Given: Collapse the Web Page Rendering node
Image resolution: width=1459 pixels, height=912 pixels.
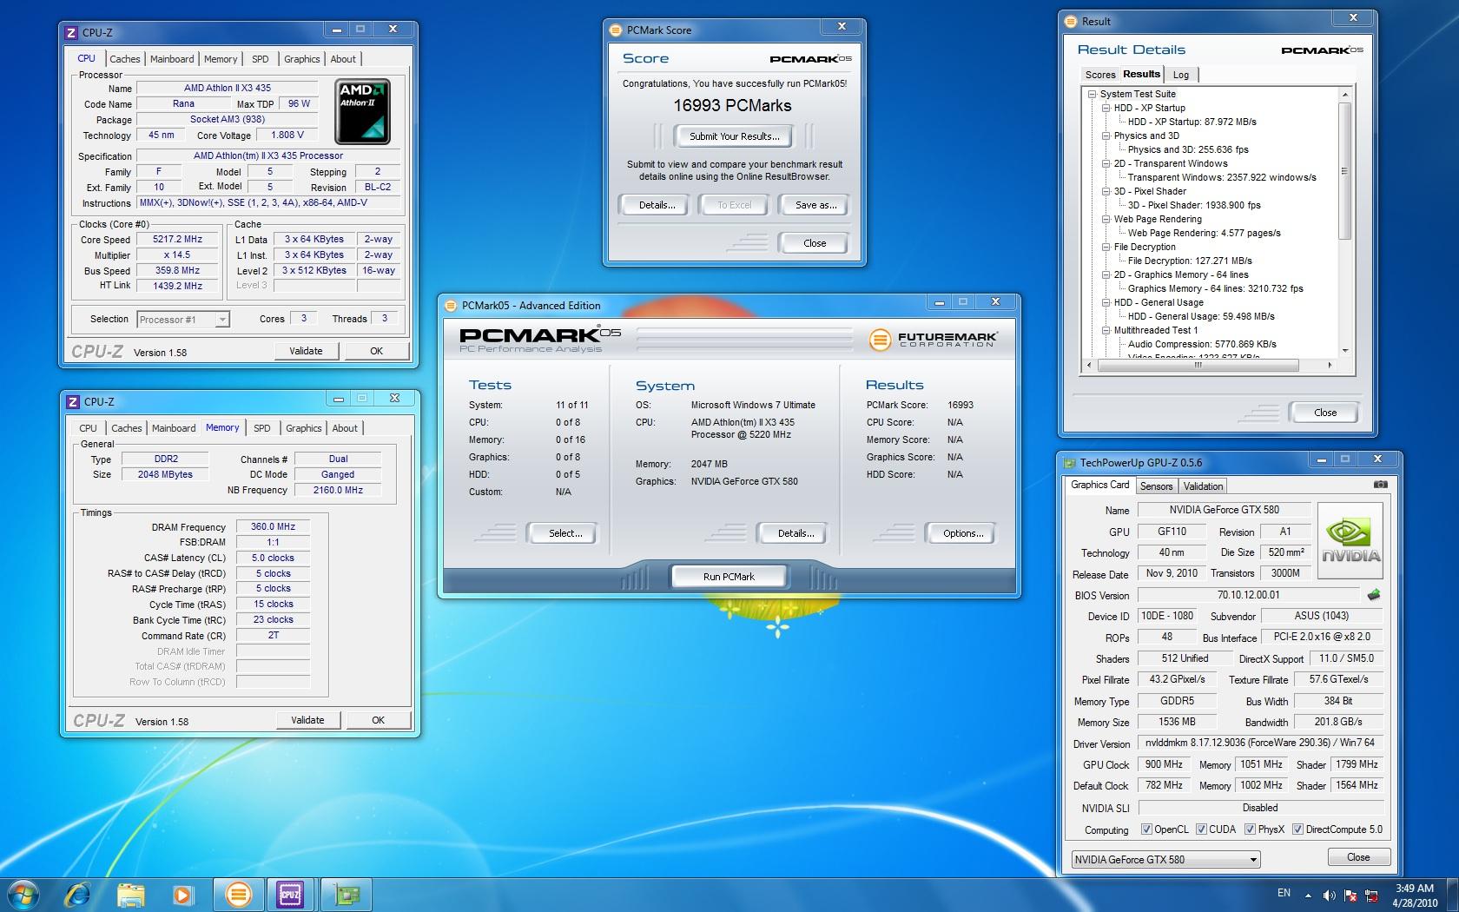Looking at the screenshot, I should coord(1106,219).
